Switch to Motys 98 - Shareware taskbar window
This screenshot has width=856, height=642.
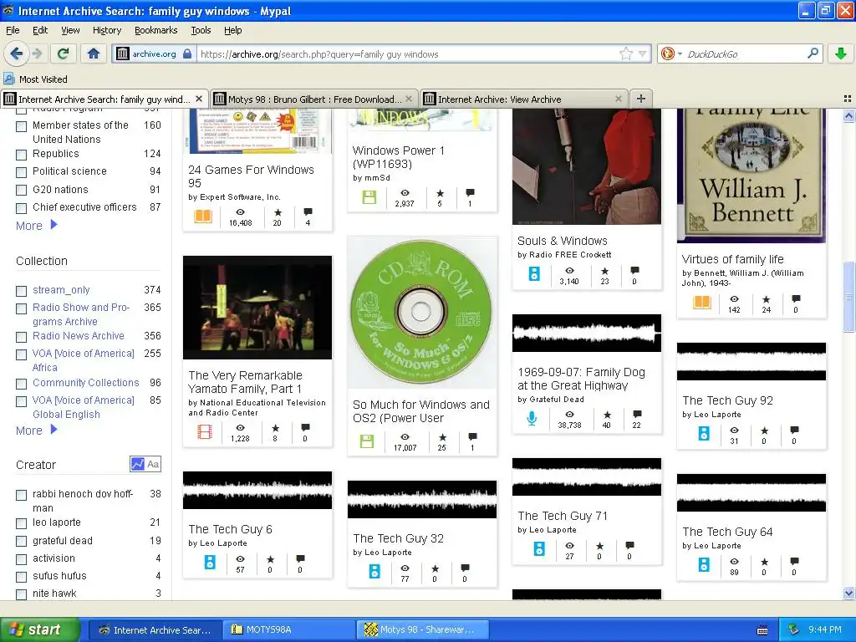click(422, 629)
